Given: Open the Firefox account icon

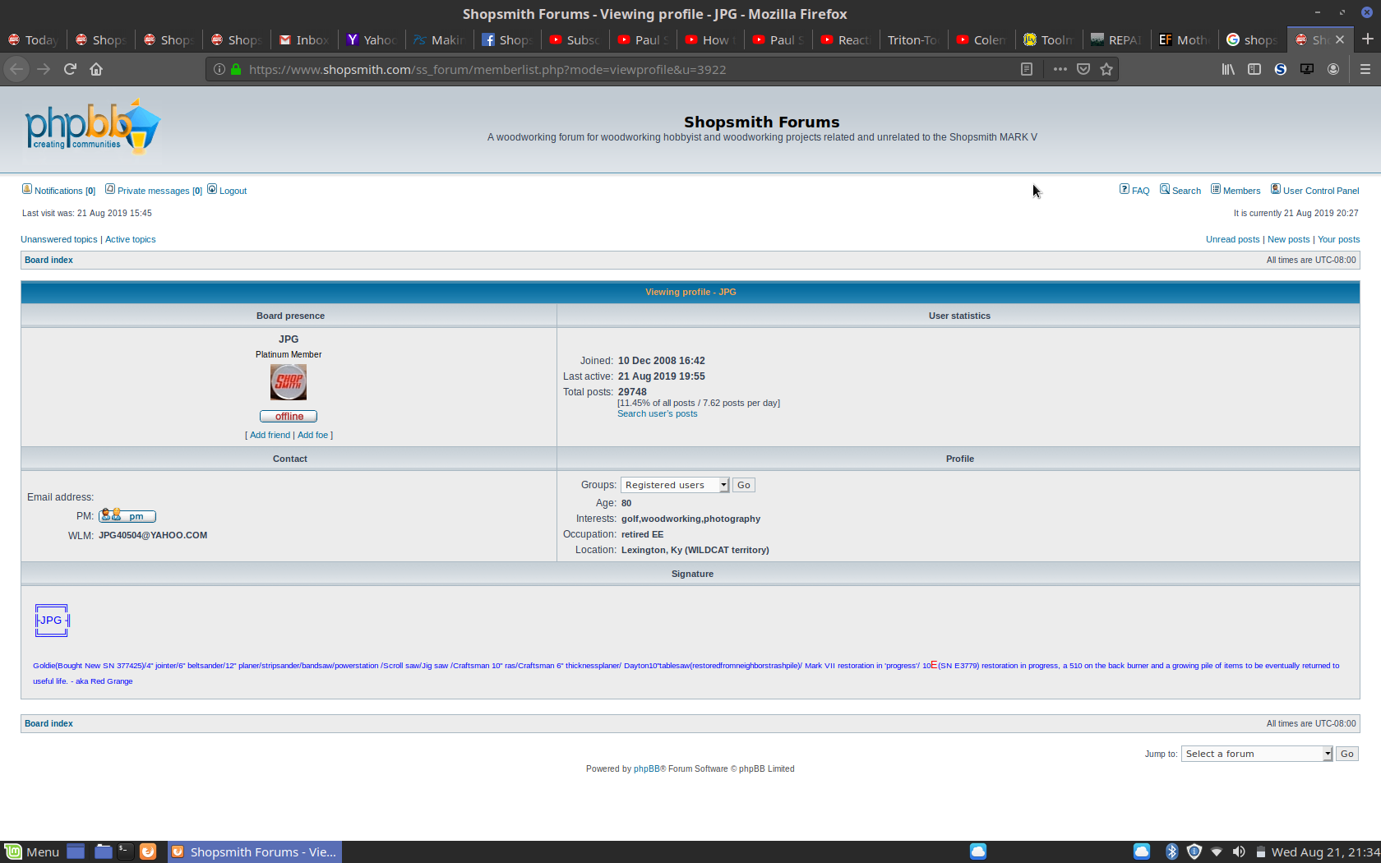Looking at the screenshot, I should 1333,69.
